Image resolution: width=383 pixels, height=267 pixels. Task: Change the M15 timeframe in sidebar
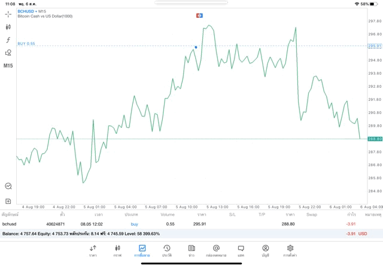[x=8, y=66]
